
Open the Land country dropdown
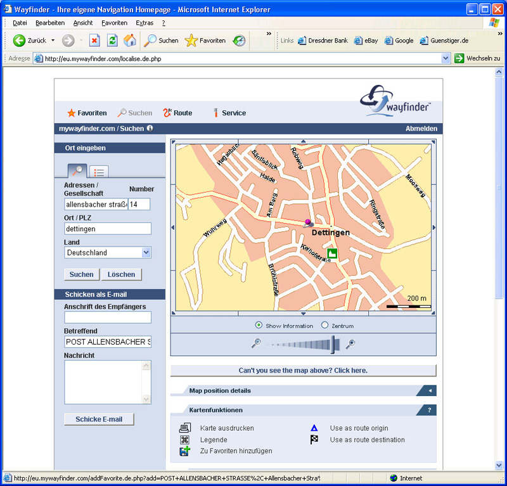(146, 252)
